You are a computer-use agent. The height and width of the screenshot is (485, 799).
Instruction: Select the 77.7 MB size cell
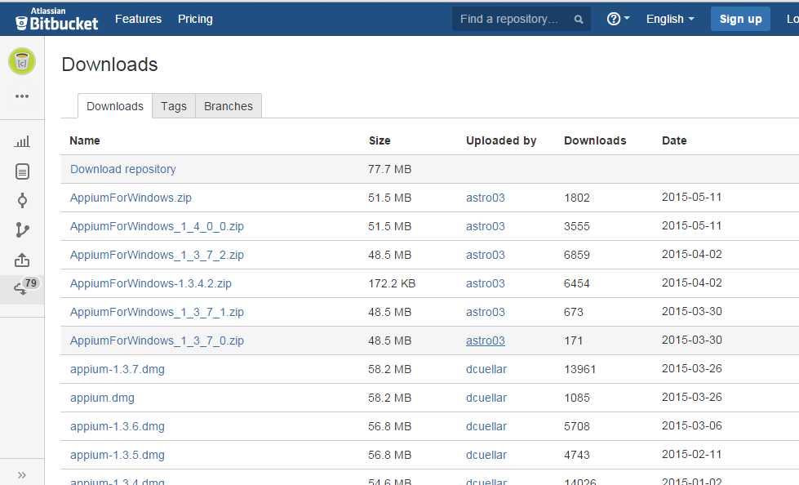pos(389,169)
